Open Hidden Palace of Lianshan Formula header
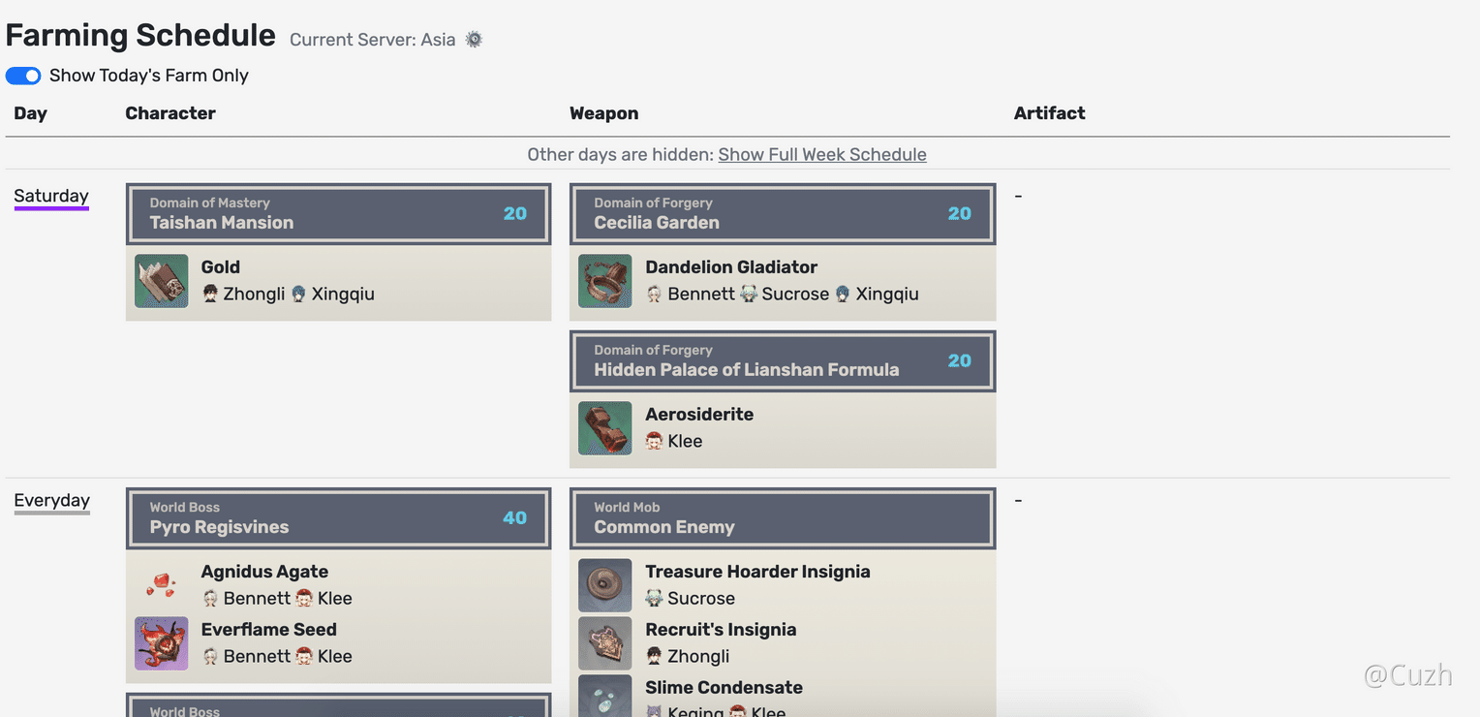 click(x=782, y=361)
